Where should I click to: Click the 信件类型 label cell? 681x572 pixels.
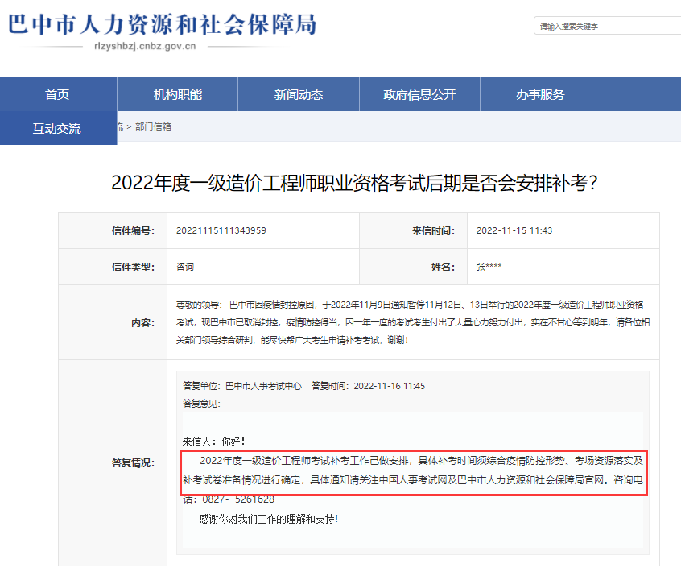(113, 267)
